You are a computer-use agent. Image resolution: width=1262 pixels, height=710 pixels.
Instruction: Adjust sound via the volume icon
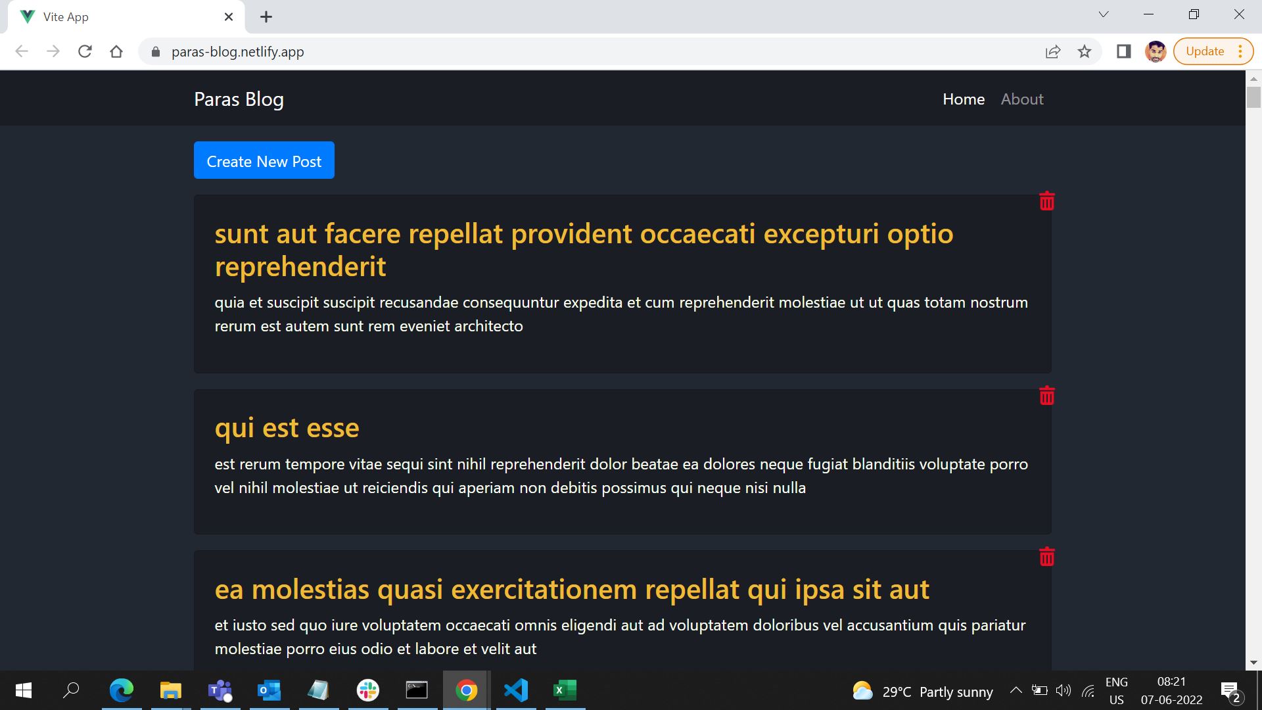(1063, 690)
